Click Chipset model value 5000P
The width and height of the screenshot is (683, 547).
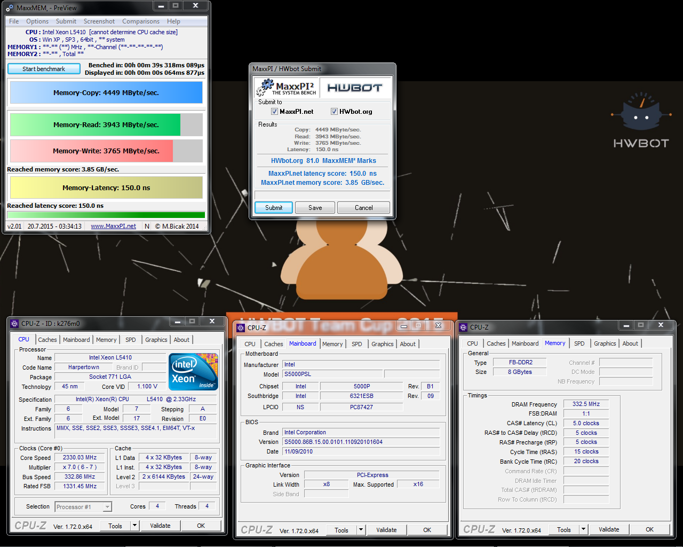pos(361,386)
